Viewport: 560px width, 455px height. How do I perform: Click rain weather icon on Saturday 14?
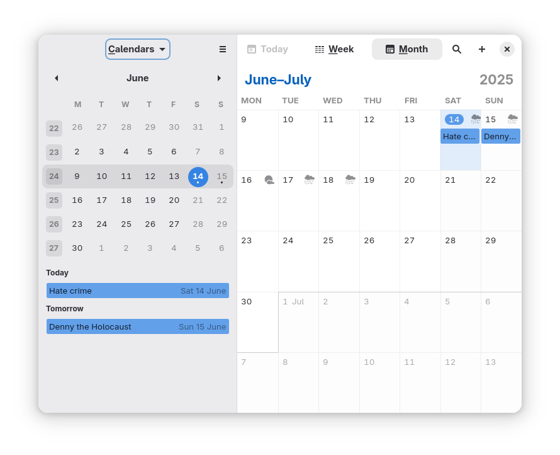click(x=475, y=118)
